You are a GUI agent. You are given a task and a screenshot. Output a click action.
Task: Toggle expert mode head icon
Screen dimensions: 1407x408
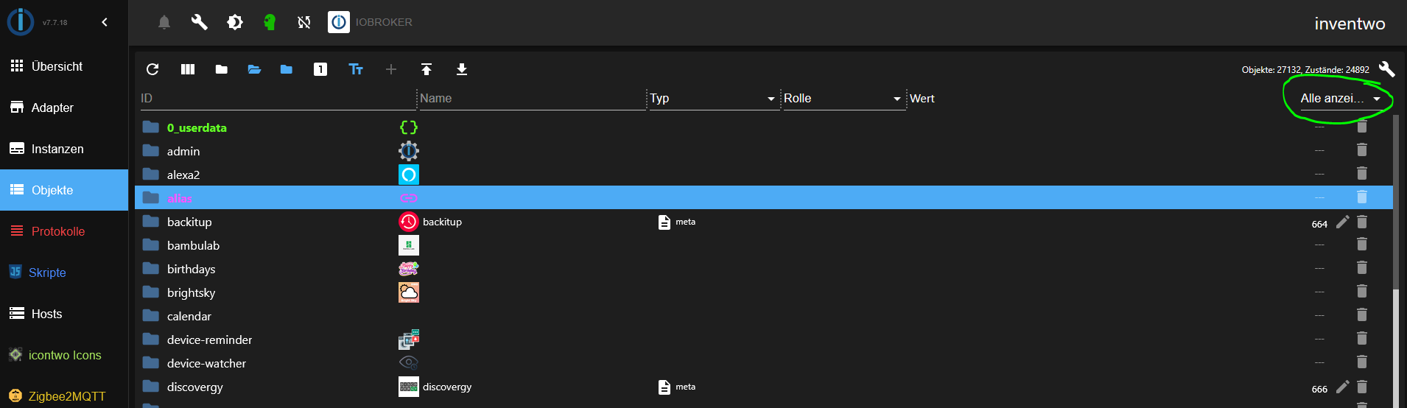pyautogui.click(x=270, y=22)
